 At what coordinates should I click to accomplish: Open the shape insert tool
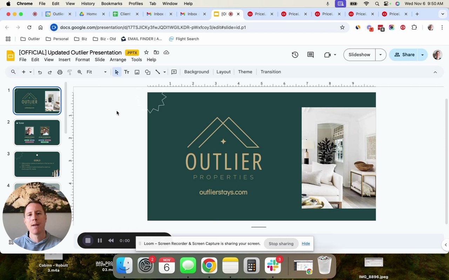click(148, 72)
